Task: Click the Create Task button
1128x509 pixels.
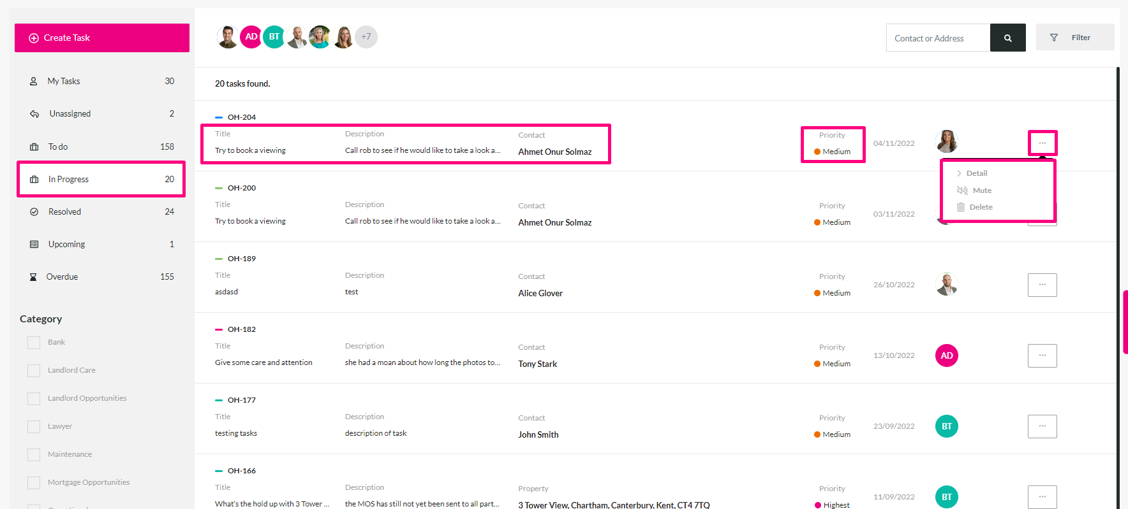Action: pyautogui.click(x=102, y=38)
